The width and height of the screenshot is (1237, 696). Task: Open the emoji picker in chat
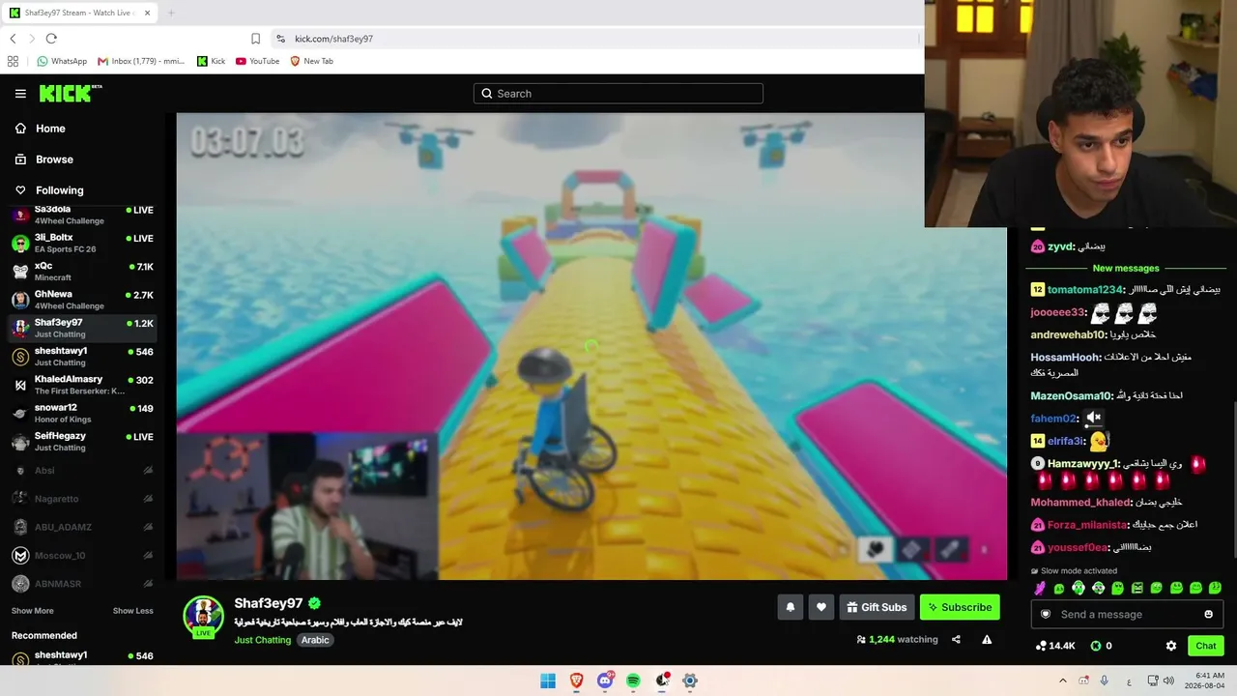(x=1208, y=615)
